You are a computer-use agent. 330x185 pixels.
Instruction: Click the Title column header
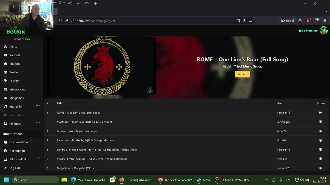click(60, 103)
